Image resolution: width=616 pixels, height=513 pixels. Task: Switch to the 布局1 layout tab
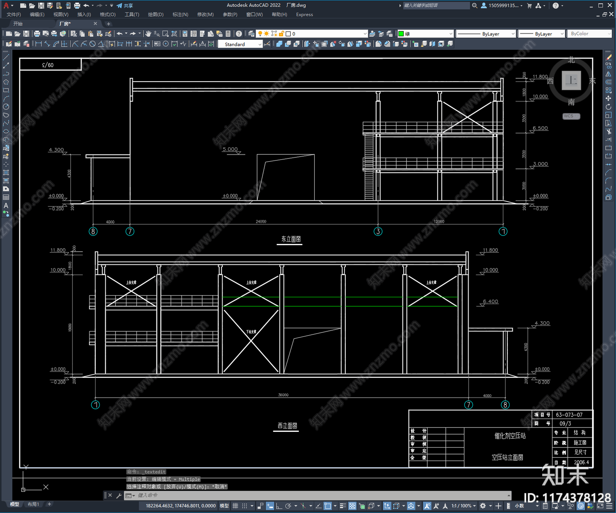(x=33, y=504)
